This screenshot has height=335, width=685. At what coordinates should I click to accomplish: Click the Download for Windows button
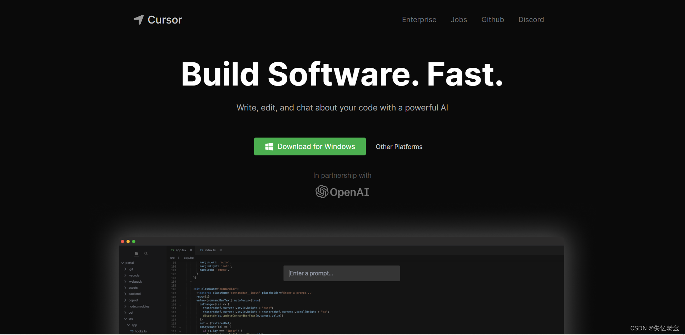point(310,146)
